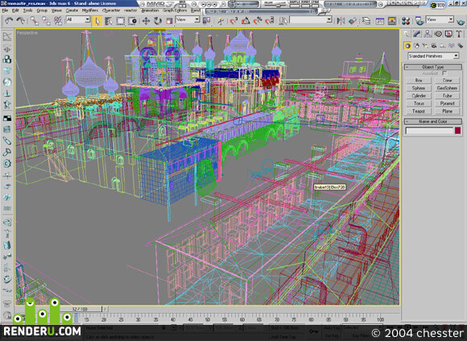The image size is (467, 341).
Task: Open the Edit menu
Action: click(x=15, y=10)
